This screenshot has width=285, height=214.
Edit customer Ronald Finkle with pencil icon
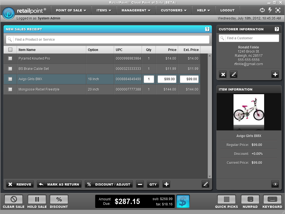(234, 74)
